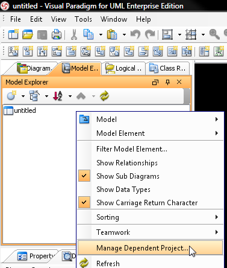This screenshot has width=227, height=268.
Task: Switch to the Diagram Navigator tab
Action: [34, 68]
